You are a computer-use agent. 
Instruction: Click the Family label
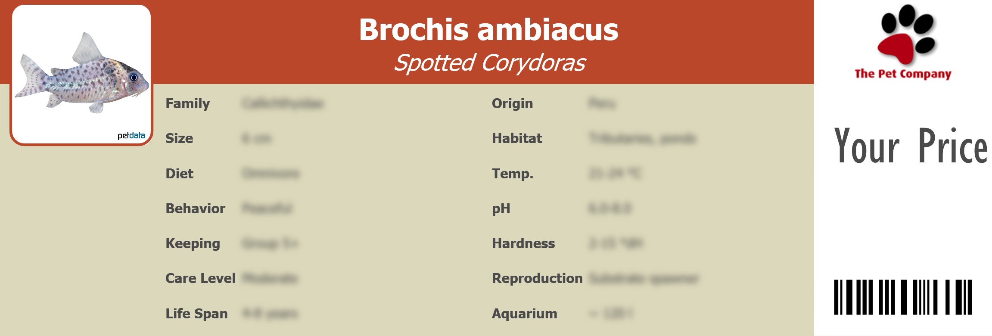[x=187, y=104]
